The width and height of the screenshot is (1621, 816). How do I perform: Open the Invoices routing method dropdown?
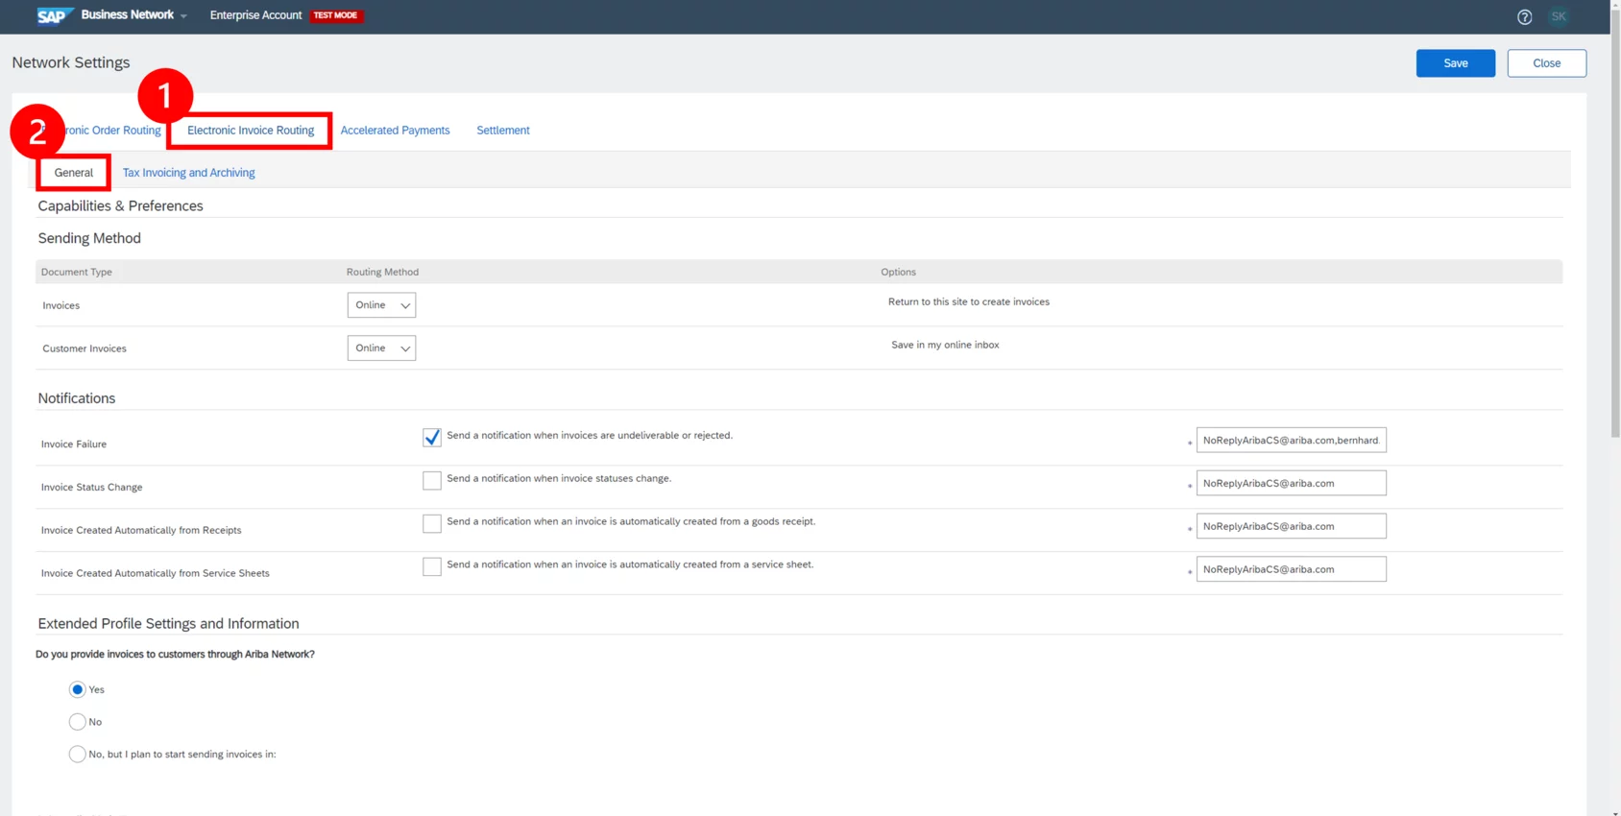[381, 305]
